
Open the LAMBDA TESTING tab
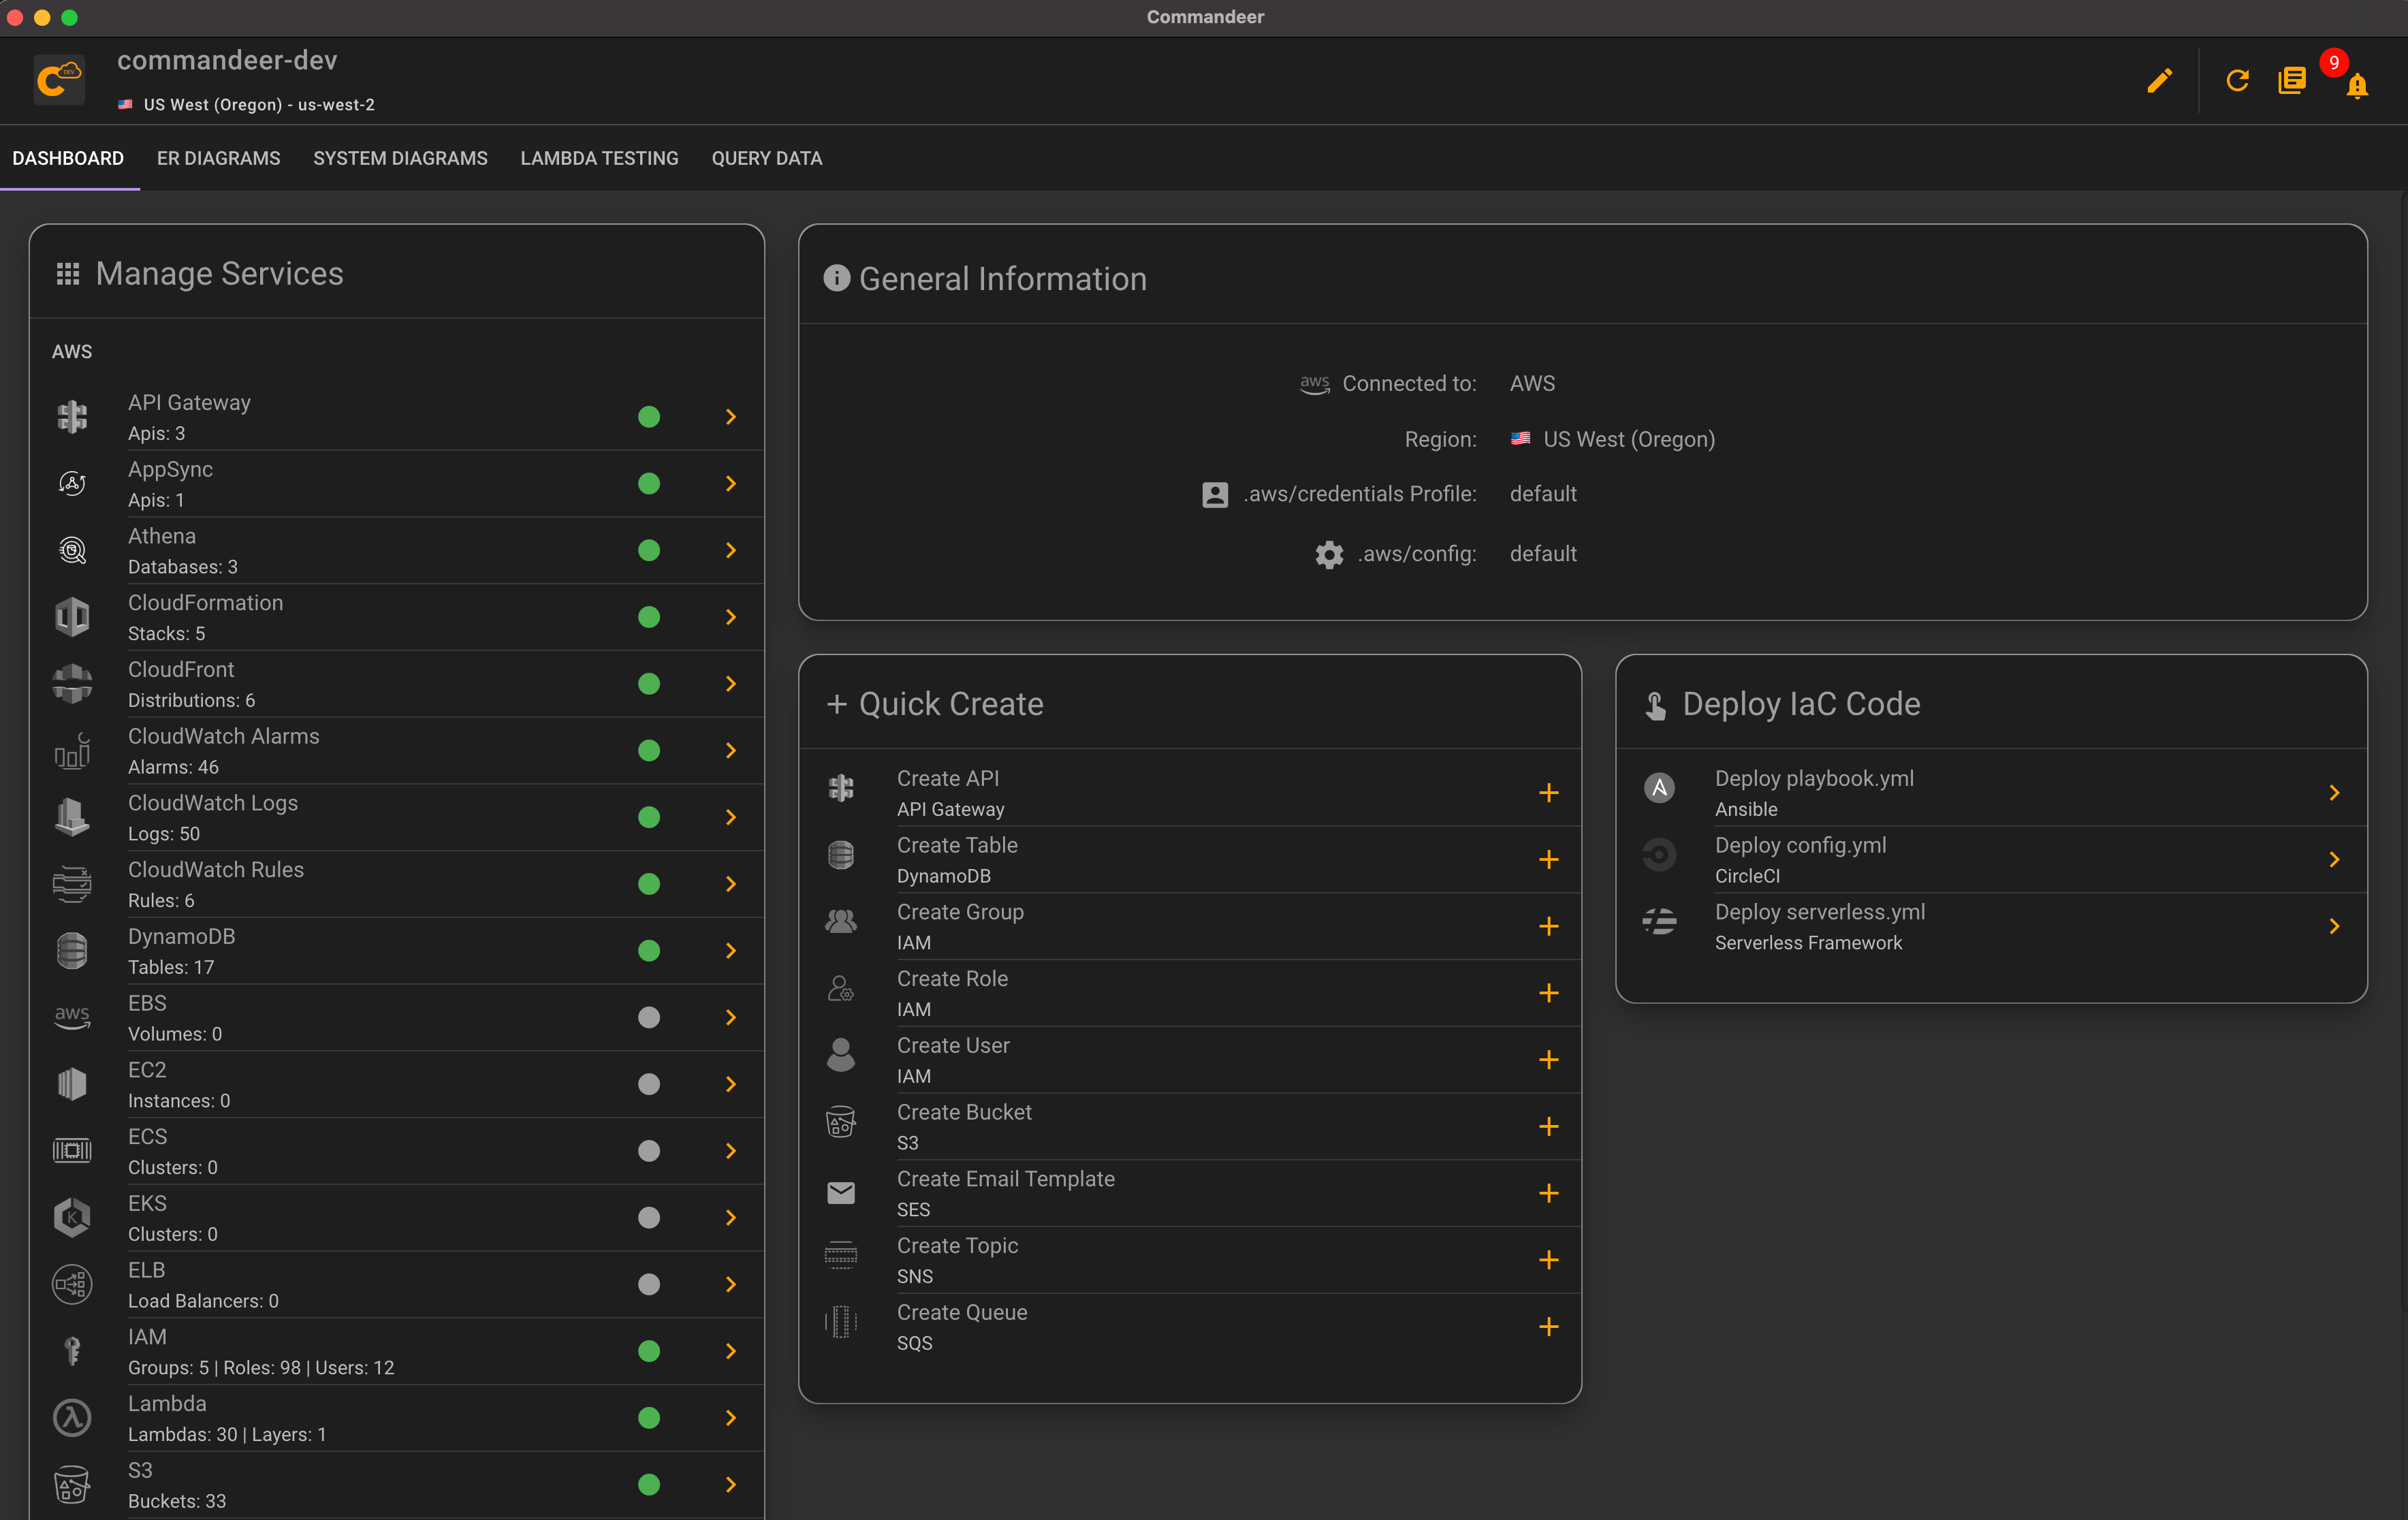599,157
